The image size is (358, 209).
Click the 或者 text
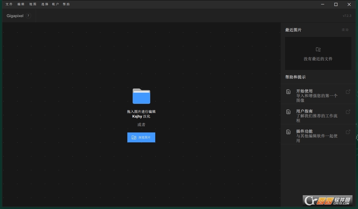tap(141, 124)
